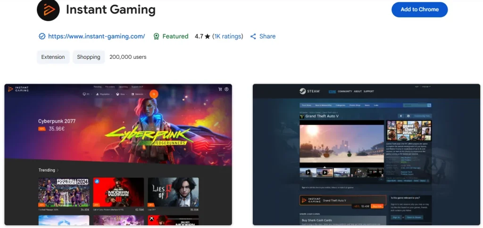The height and width of the screenshot is (228, 483).
Task: Open PC platform dropdown in Instant Gaming preview
Action: pyautogui.click(x=86, y=94)
